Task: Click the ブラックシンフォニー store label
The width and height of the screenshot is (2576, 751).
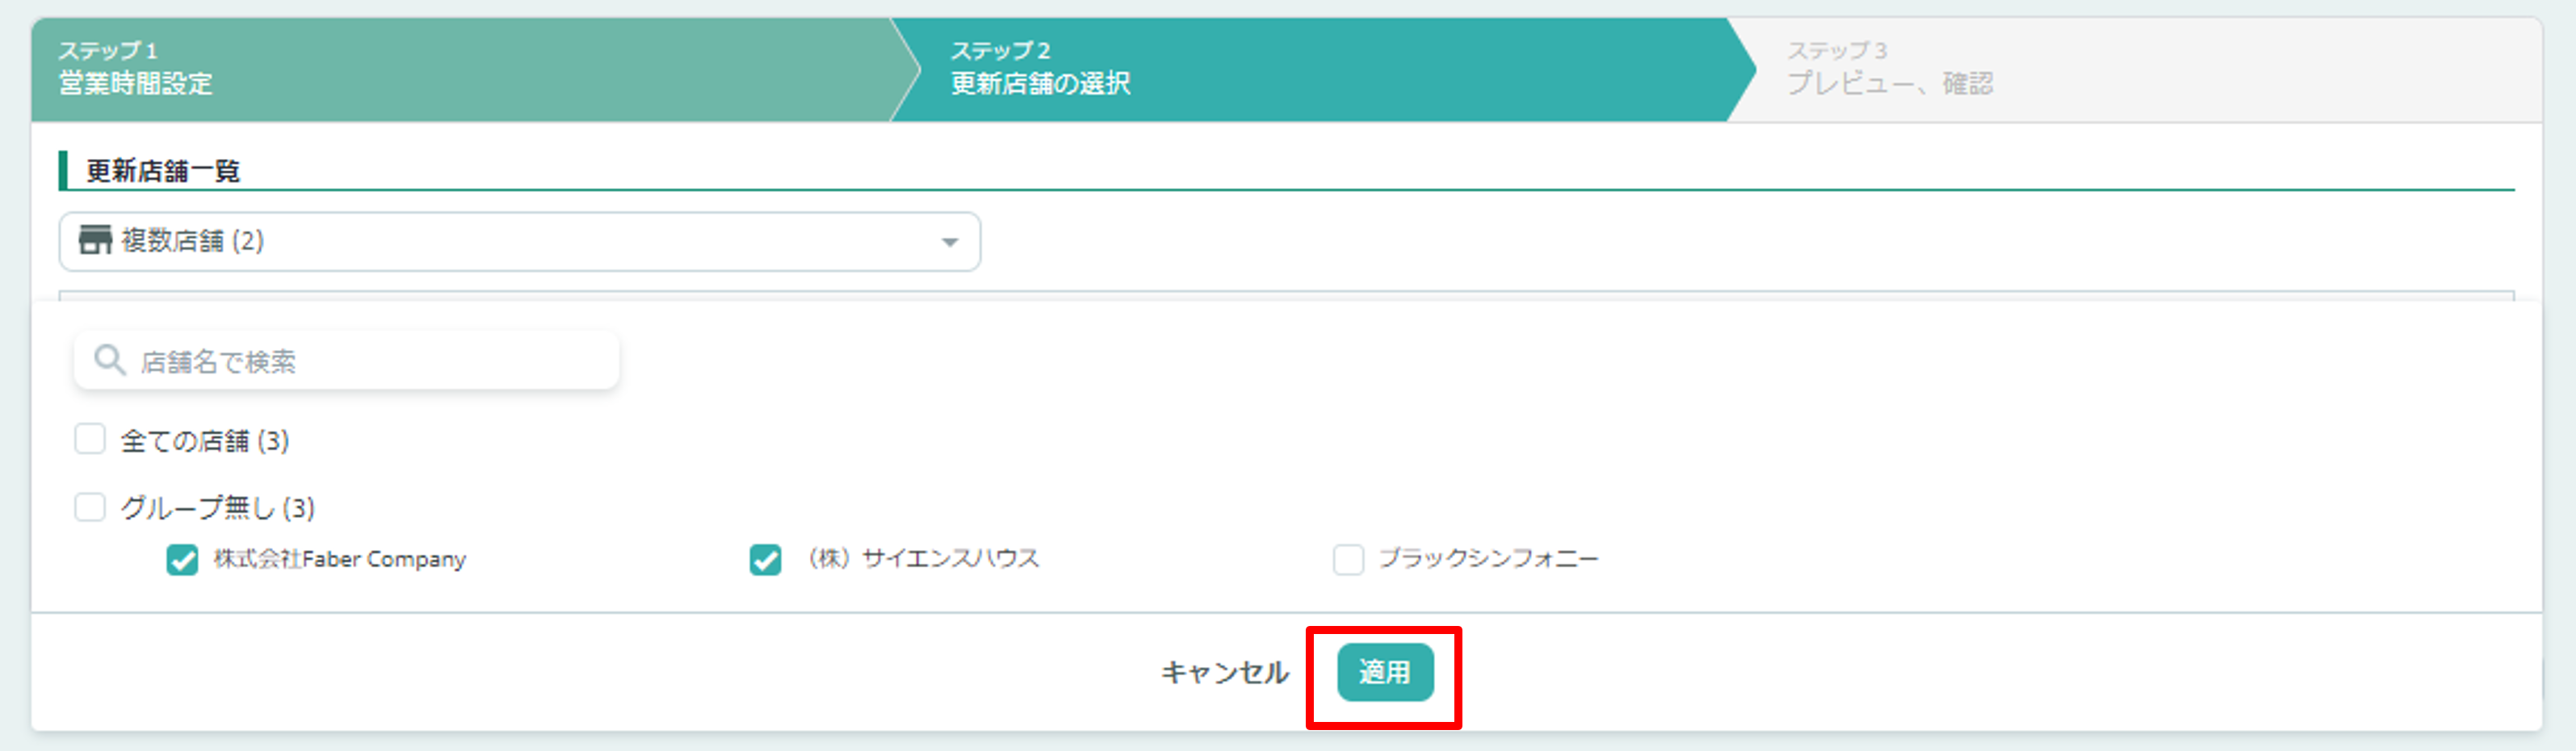Action: [x=1488, y=558]
